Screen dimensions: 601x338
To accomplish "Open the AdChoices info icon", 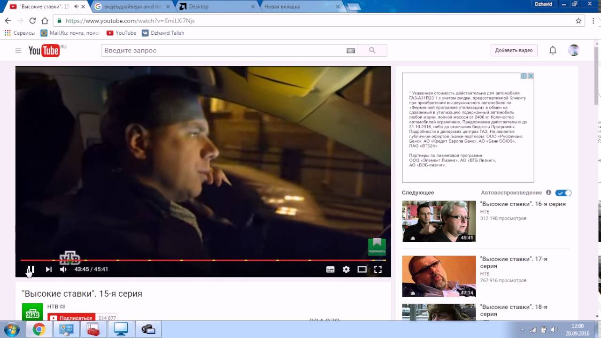I will pyautogui.click(x=524, y=76).
